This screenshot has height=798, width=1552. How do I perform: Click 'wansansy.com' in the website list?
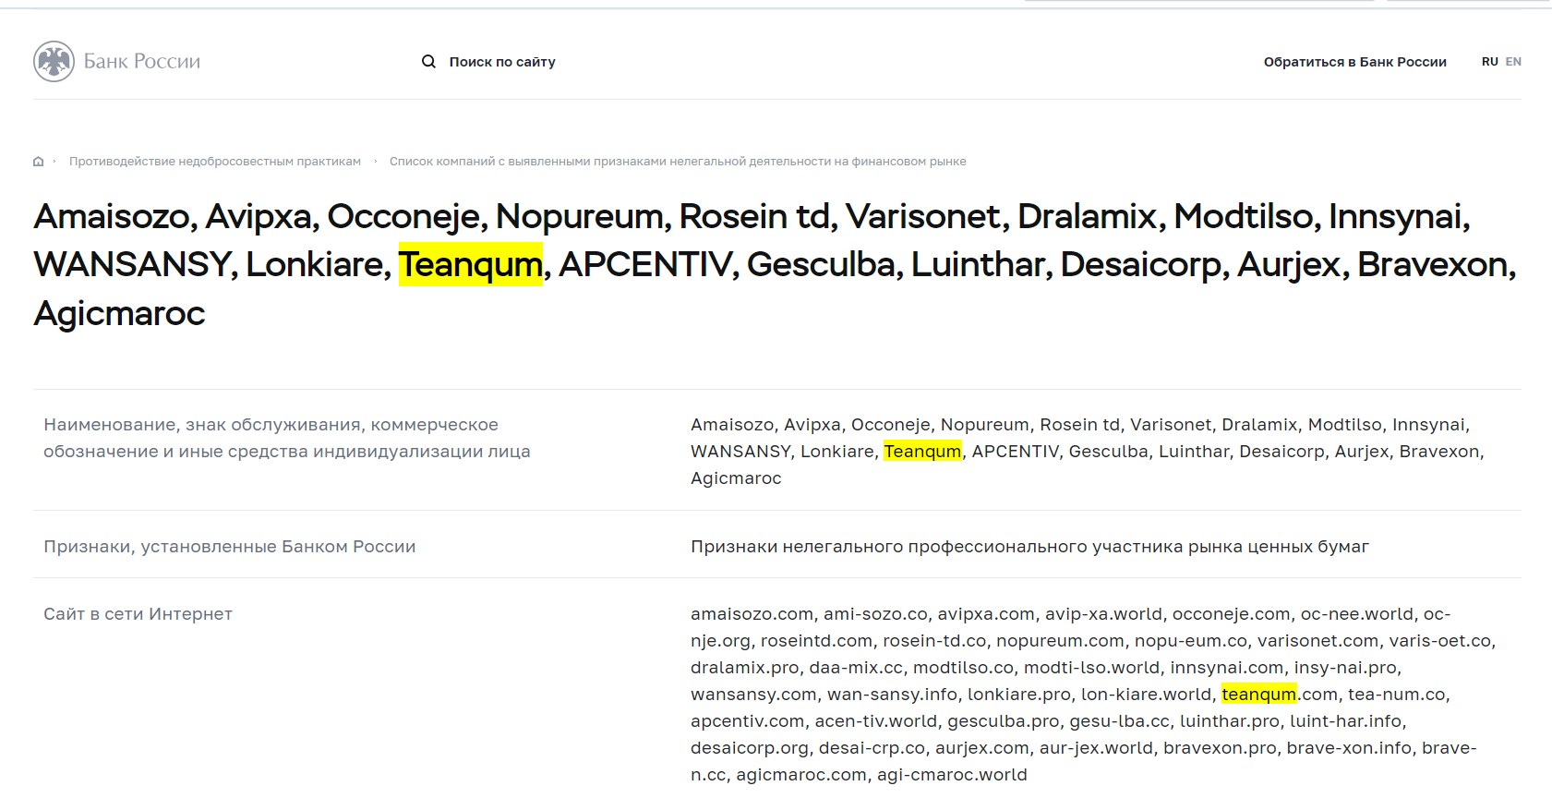[753, 695]
